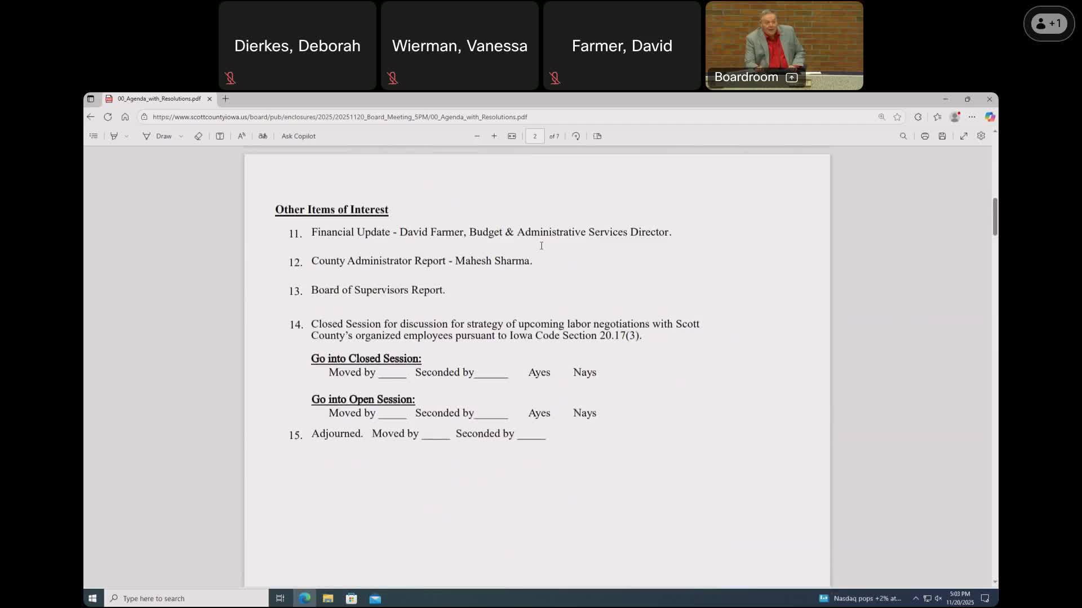Expand the Draw tool options dropdown
1082x608 pixels.
[x=181, y=136]
